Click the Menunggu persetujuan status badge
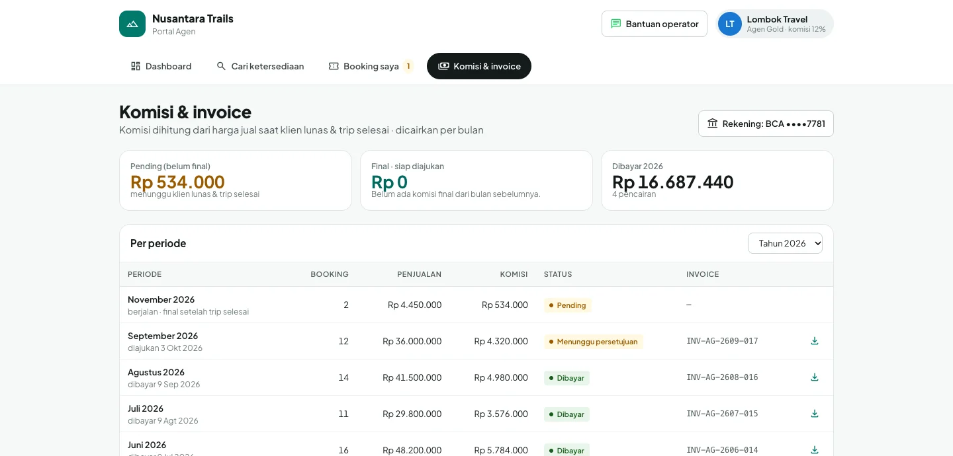This screenshot has width=953, height=456. click(x=593, y=342)
